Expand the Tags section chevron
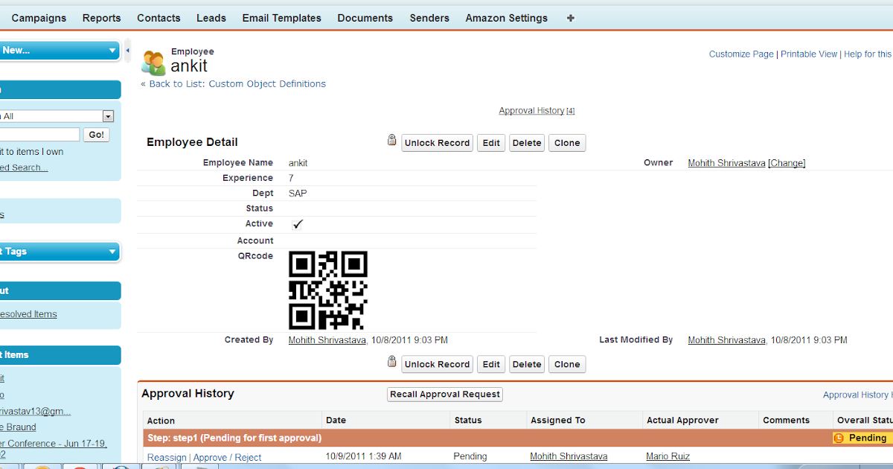The height and width of the screenshot is (469, 893). click(x=112, y=252)
